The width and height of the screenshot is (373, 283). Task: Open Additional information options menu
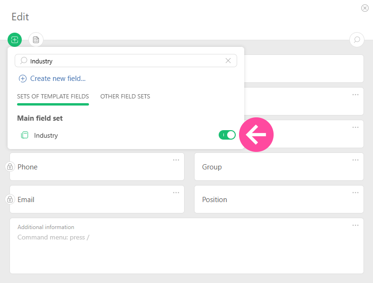click(x=355, y=225)
